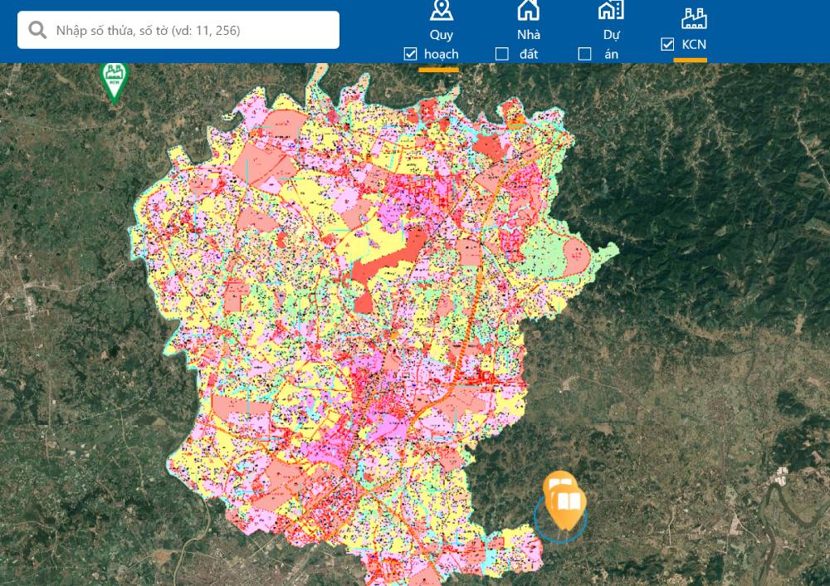Switch to the Quy hoạch tab label
This screenshot has width=830, height=586.
pyautogui.click(x=441, y=45)
